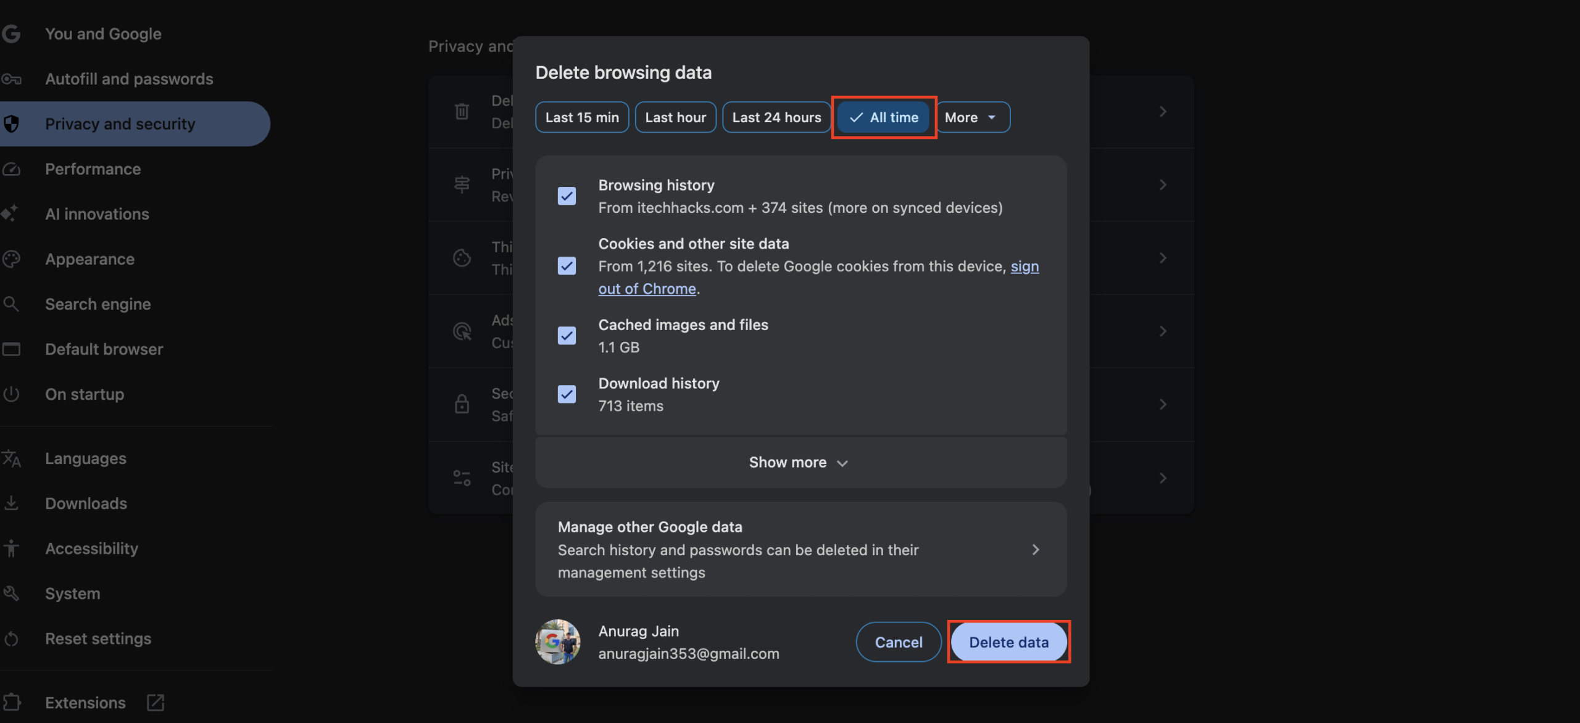Image resolution: width=1580 pixels, height=723 pixels.
Task: Open the More time range dropdown
Action: 972,117
